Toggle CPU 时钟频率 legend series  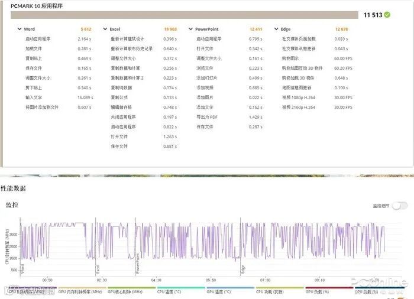click(32, 291)
